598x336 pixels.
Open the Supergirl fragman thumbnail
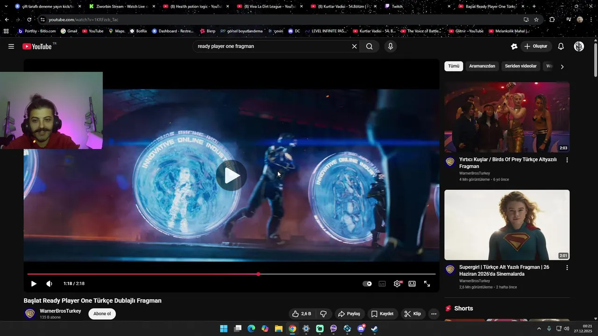coord(507,225)
